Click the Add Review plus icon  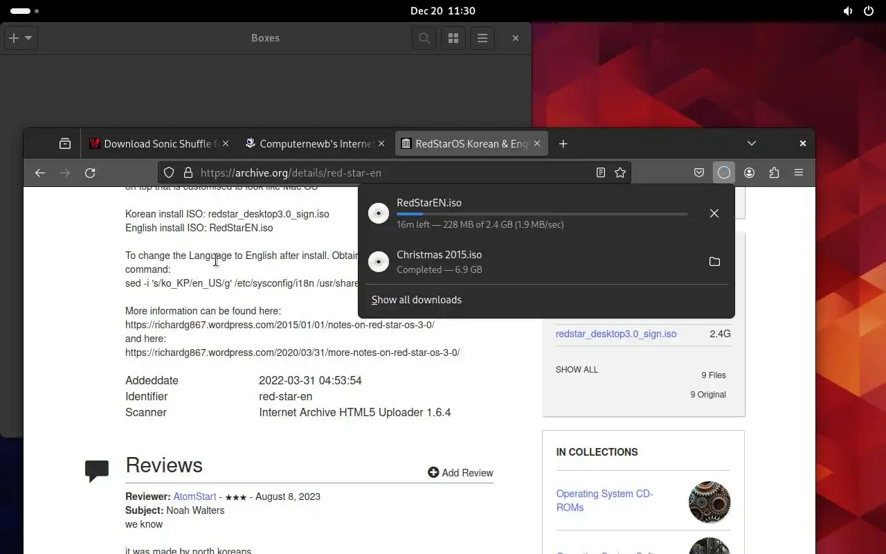pos(433,472)
